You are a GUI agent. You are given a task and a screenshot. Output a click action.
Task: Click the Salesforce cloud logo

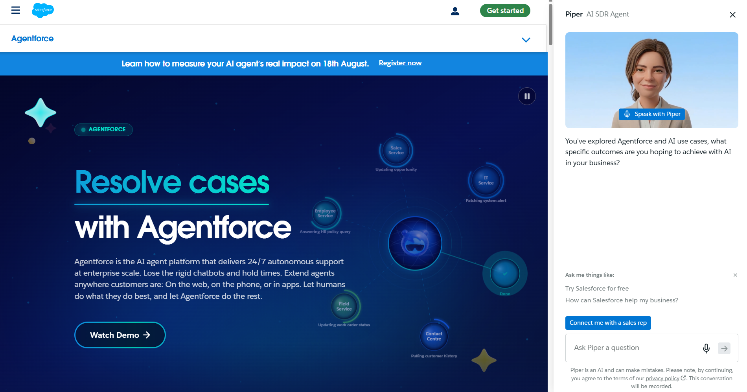[x=43, y=10]
